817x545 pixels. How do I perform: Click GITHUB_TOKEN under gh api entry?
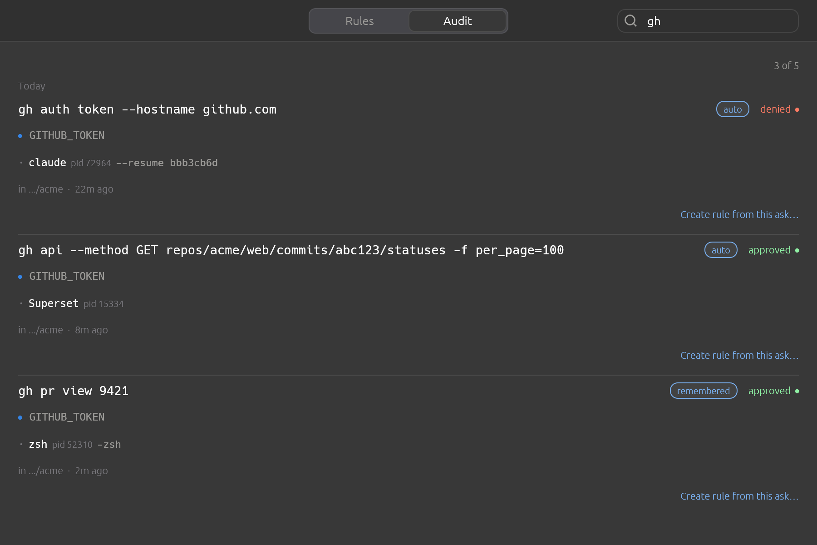pyautogui.click(x=67, y=276)
